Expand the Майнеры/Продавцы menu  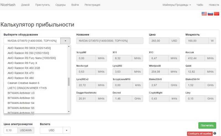click(x=177, y=5)
